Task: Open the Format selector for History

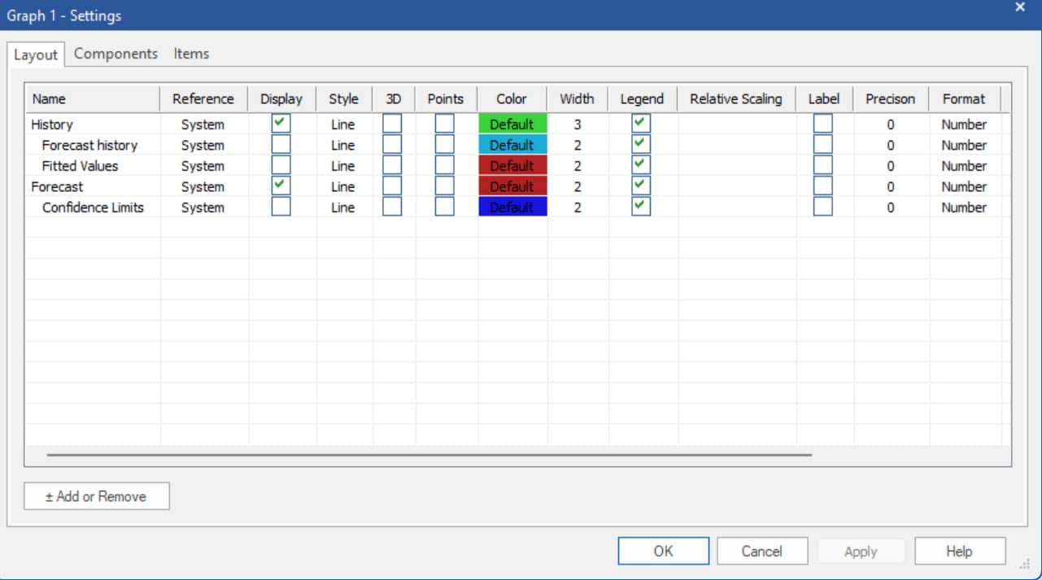Action: pos(963,124)
